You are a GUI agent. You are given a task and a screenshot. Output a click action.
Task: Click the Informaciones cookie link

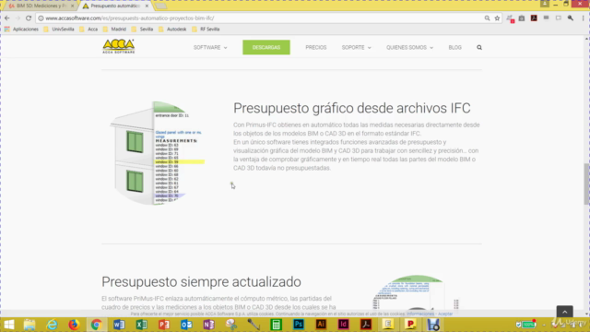click(x=420, y=314)
